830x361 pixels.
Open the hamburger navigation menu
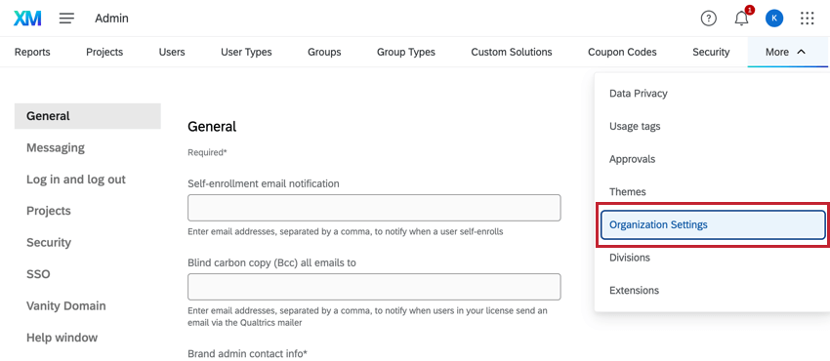pyautogui.click(x=66, y=19)
